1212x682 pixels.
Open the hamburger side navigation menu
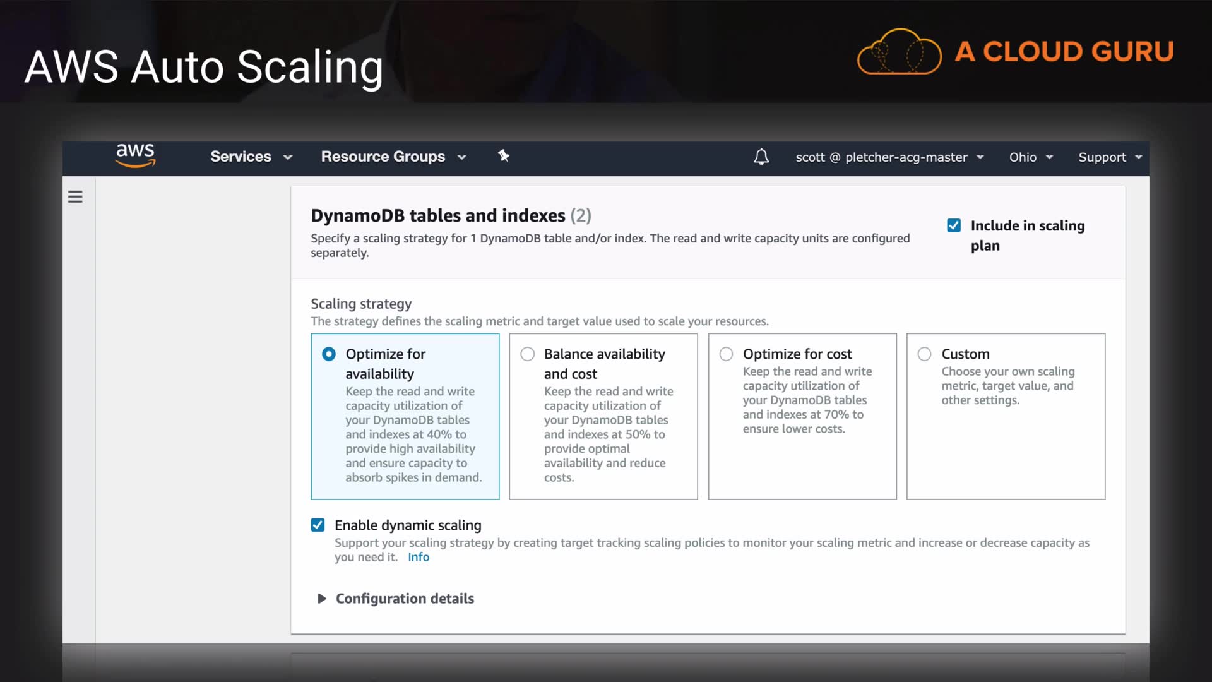[75, 197]
